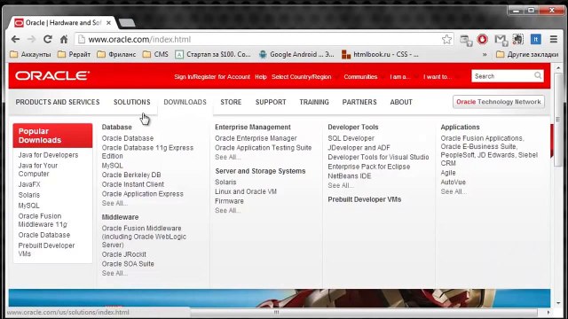Open the Help link in header
The width and height of the screenshot is (568, 319).
tap(260, 77)
